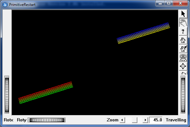This screenshot has width=190, height=127.
Task: Click the View All eye icon
Action: (183, 58)
